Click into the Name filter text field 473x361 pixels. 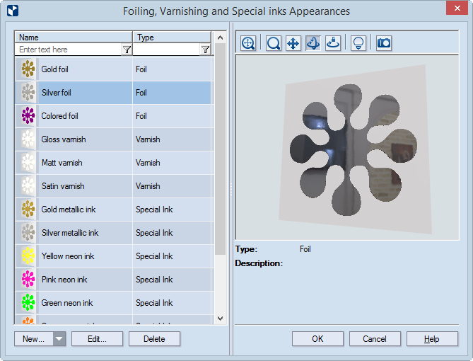(x=67, y=50)
